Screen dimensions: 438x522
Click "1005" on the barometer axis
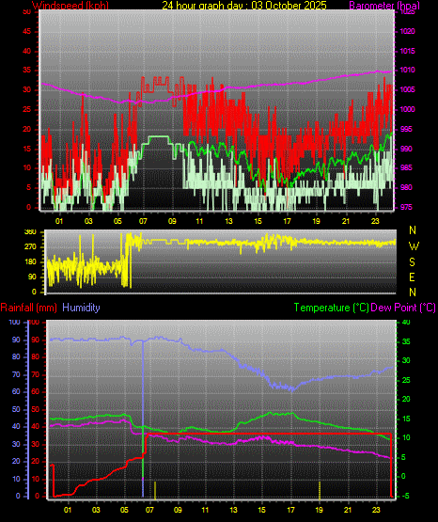coord(407,90)
